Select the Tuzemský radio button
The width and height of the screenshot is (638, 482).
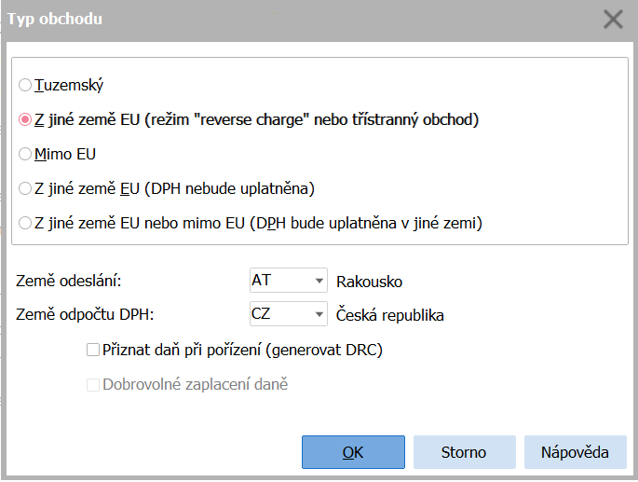(x=26, y=85)
